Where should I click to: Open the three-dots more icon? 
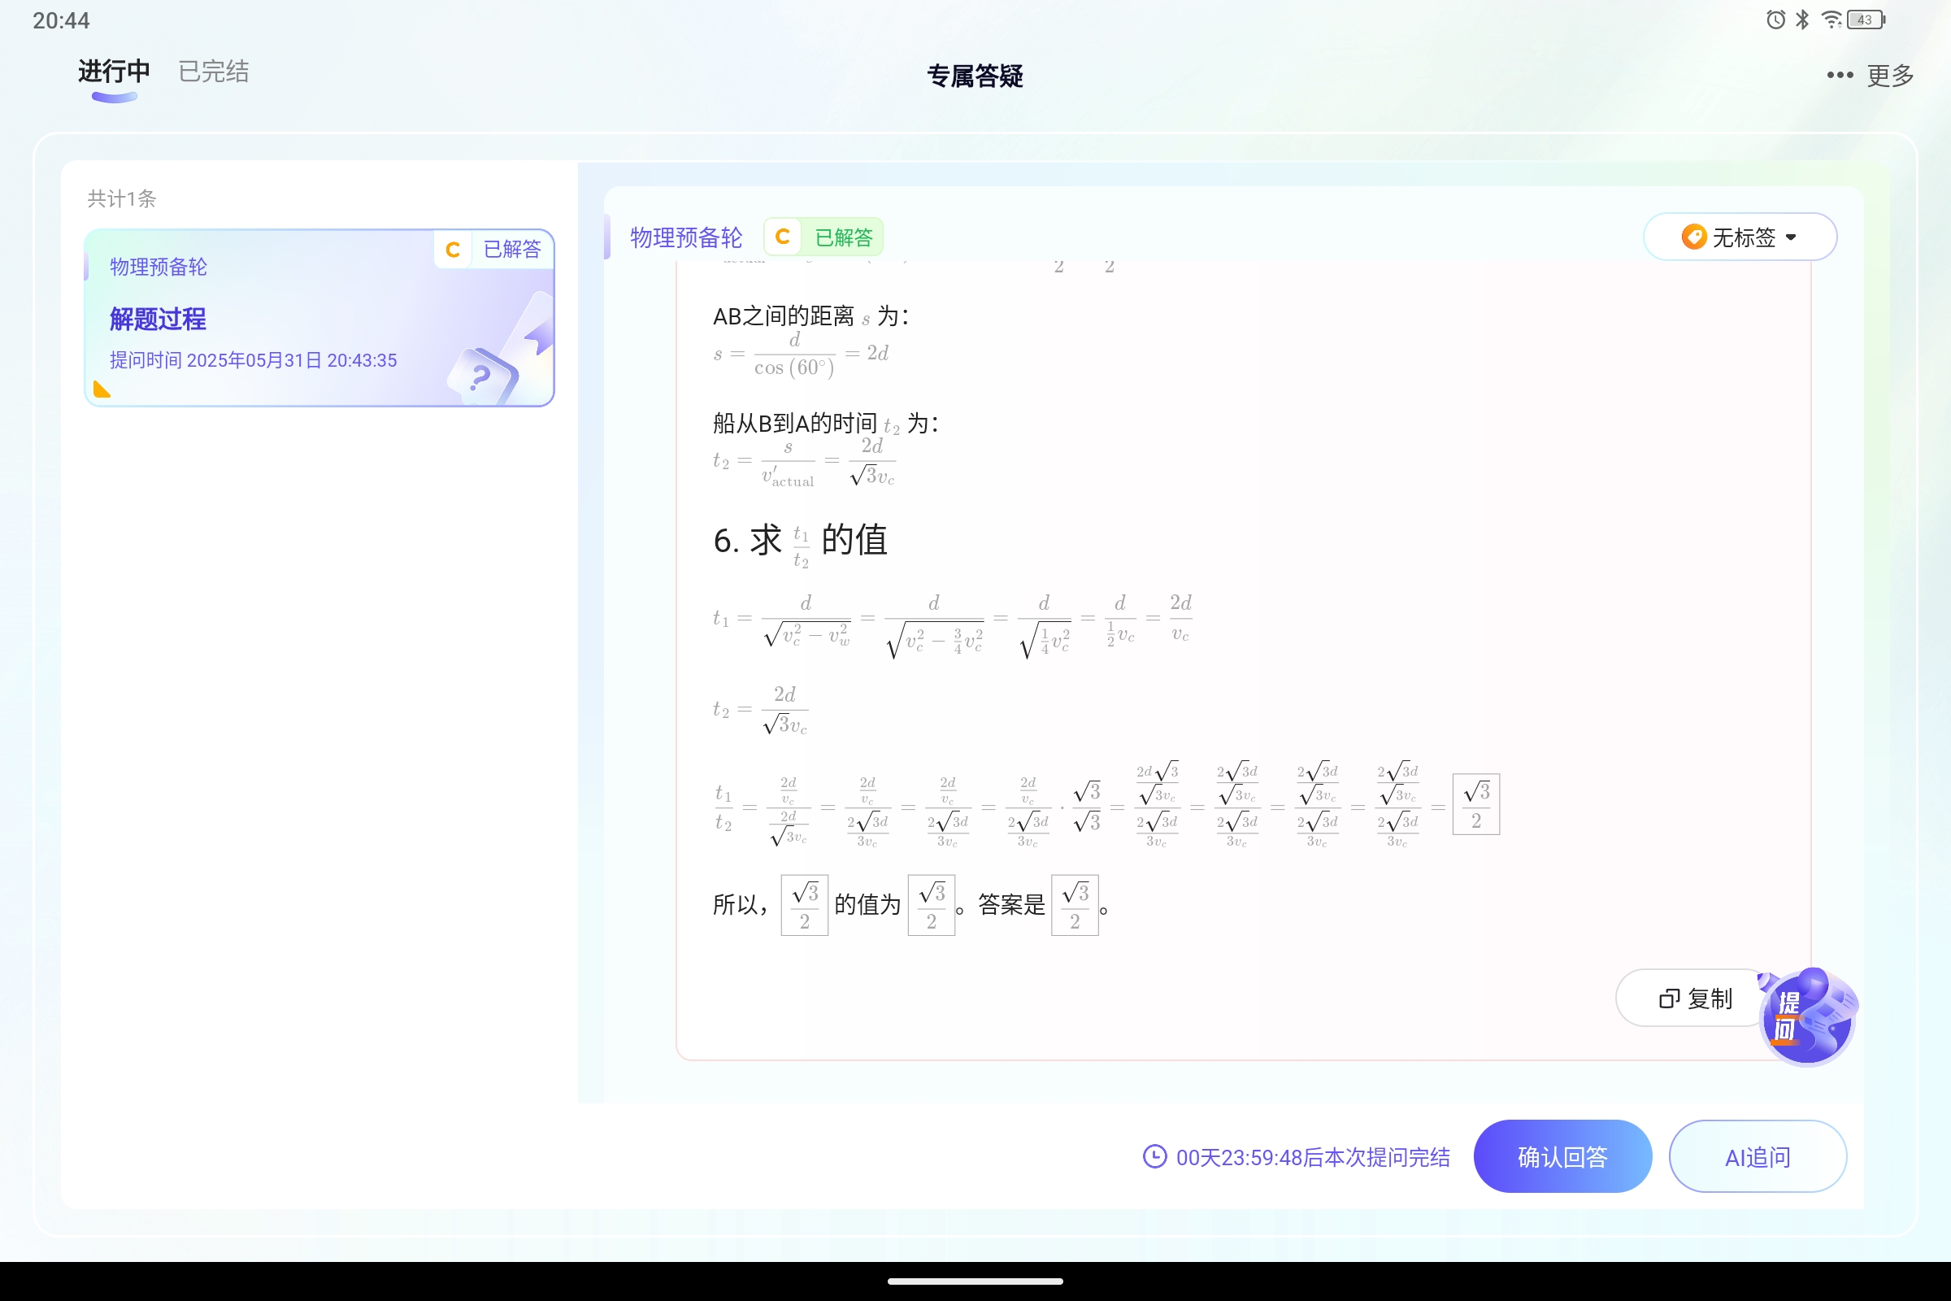pyautogui.click(x=1839, y=76)
